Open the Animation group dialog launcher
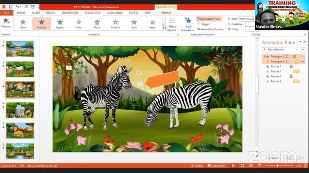This screenshot has width=309, height=173. (178, 35)
